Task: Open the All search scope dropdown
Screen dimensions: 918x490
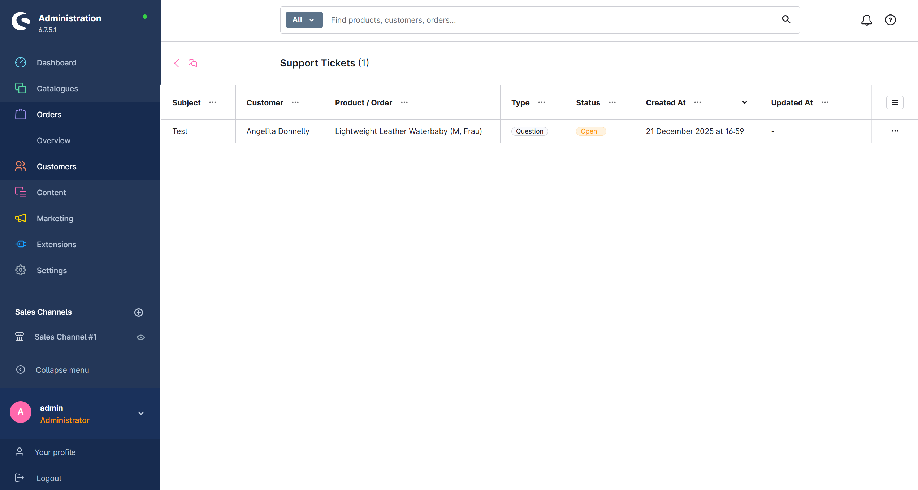Action: pos(304,20)
